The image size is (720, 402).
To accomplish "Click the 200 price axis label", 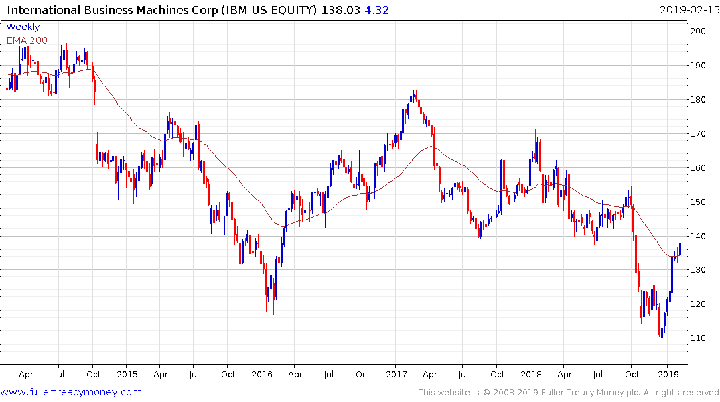I will pos(697,31).
